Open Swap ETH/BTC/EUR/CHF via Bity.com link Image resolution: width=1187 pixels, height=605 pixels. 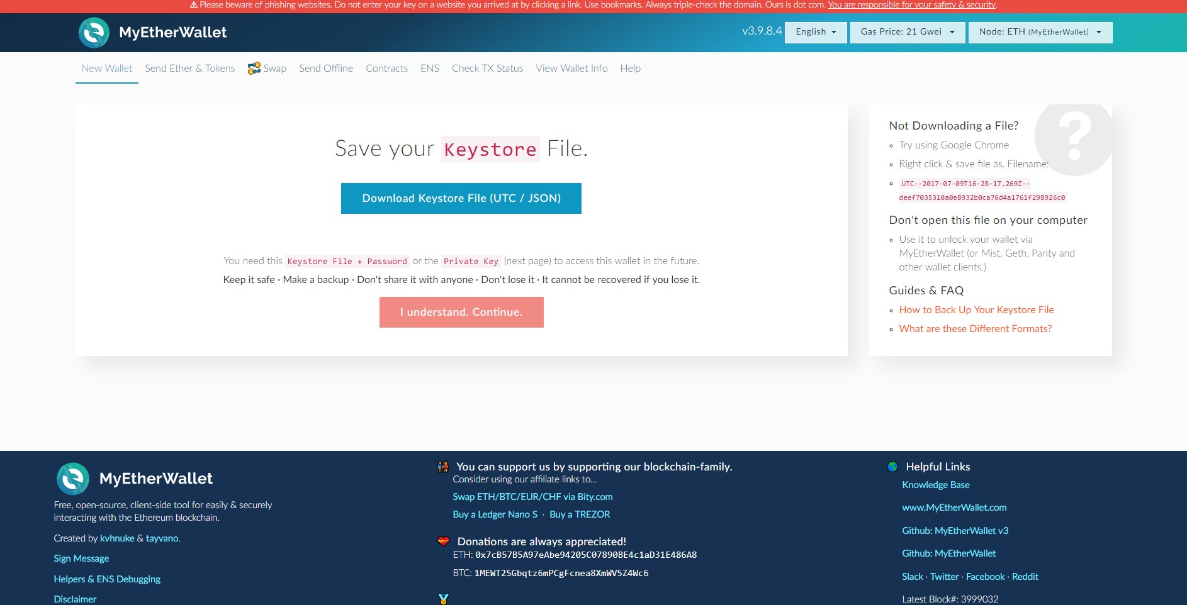[x=532, y=497]
